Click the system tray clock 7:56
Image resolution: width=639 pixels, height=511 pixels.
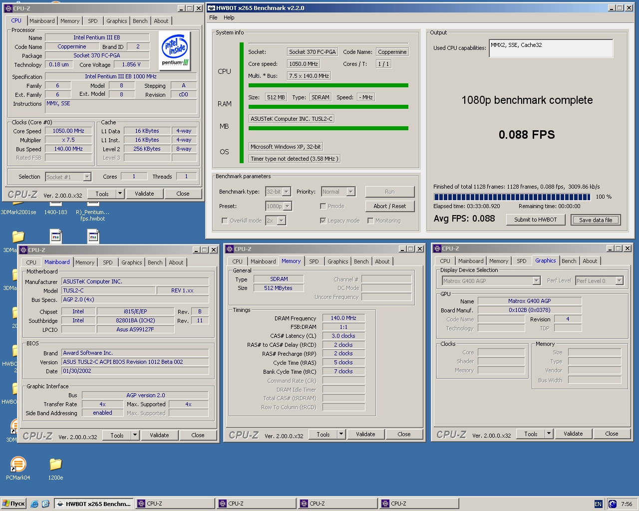[627, 504]
